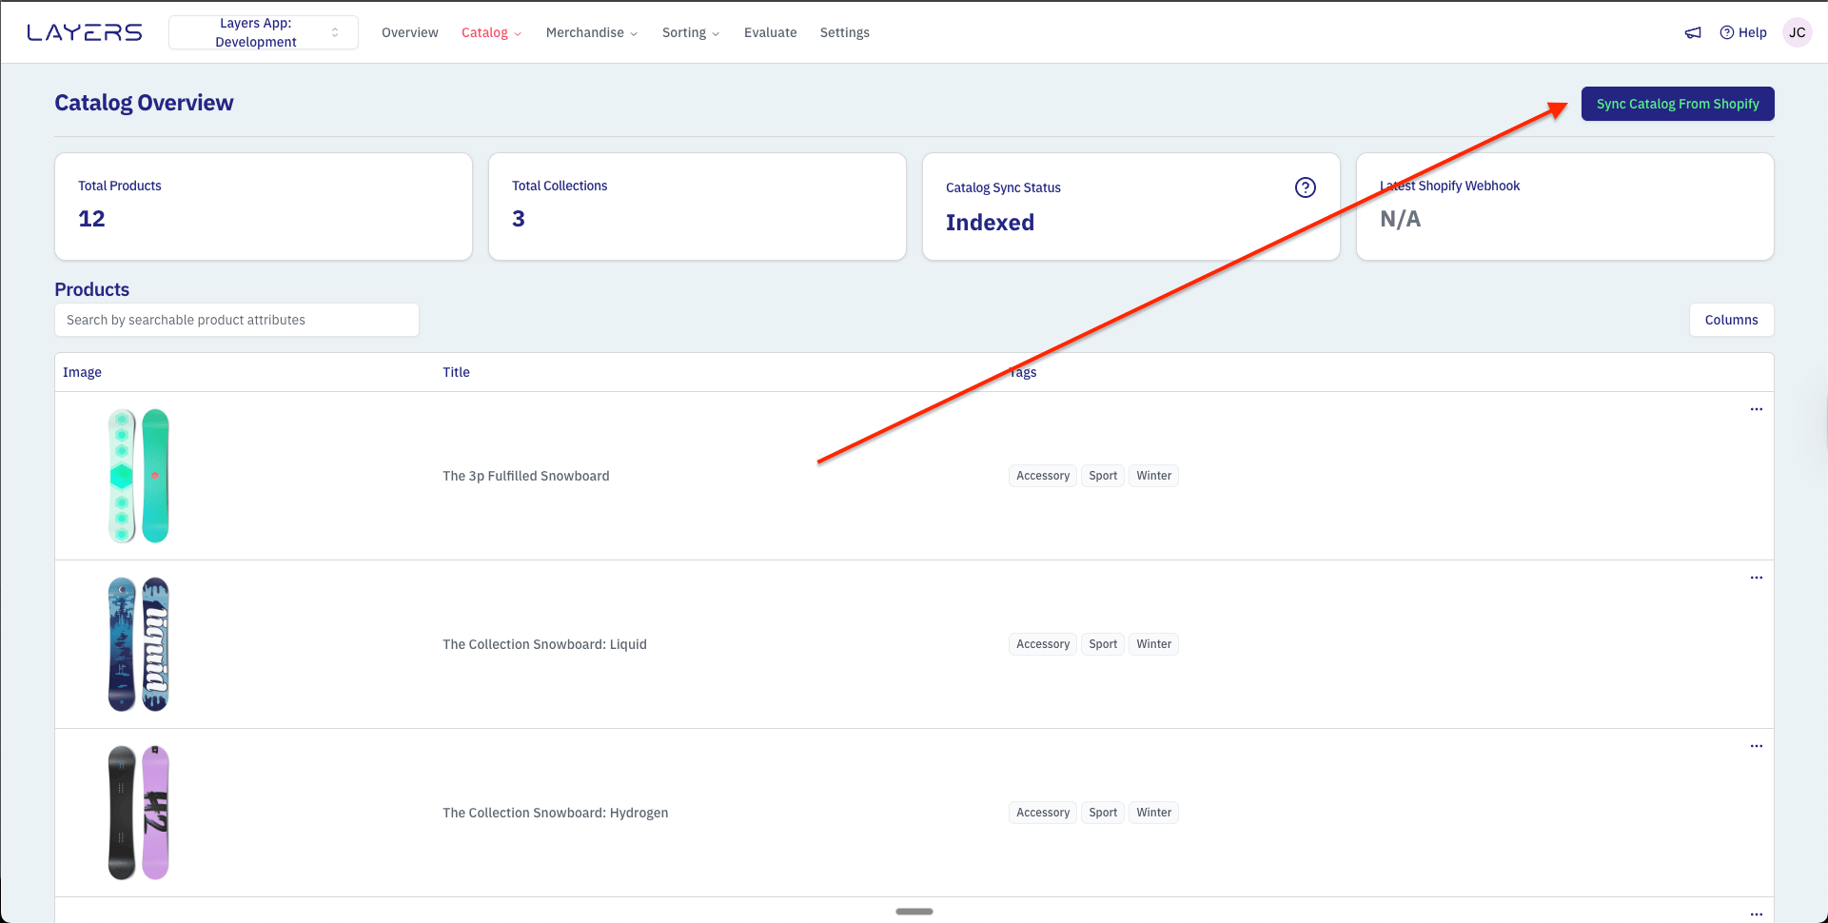
Task: Click the Indexed sync status value
Action: 990,223
